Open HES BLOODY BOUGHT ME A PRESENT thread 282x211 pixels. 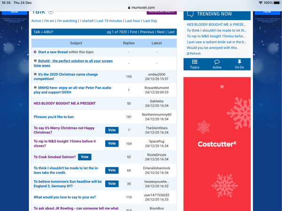(x=64, y=103)
